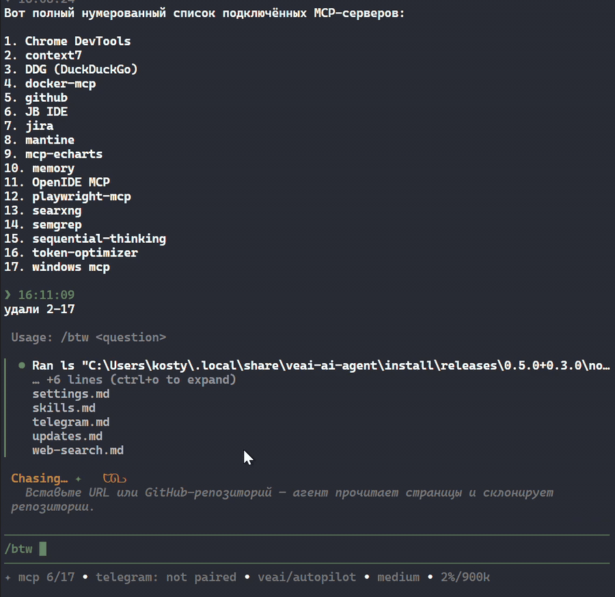
Task: Select list entry '10. memory'
Action: pos(39,168)
